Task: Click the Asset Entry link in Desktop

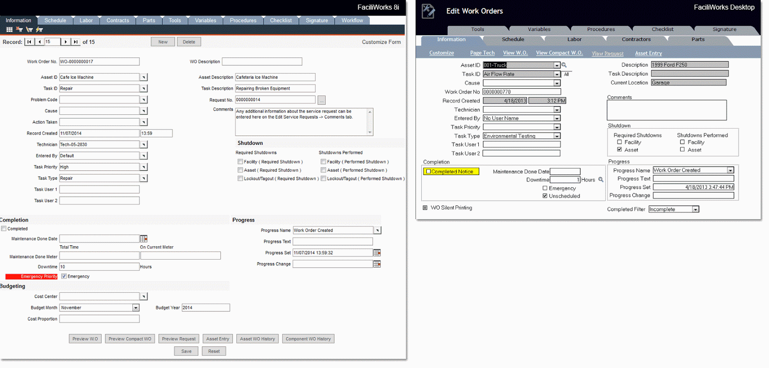Action: [x=648, y=53]
